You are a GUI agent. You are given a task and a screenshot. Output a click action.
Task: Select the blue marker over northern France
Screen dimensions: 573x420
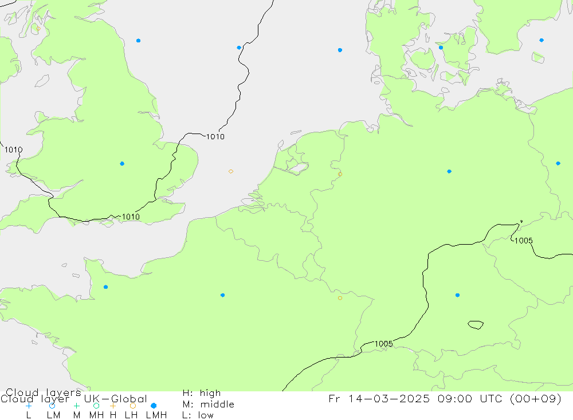click(x=222, y=295)
